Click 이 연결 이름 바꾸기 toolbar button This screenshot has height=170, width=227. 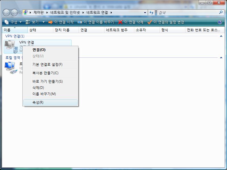tap(96, 22)
